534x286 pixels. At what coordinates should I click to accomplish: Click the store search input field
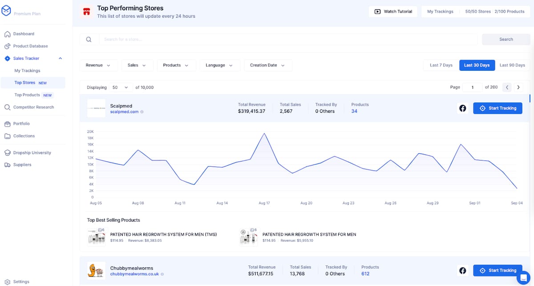(x=287, y=40)
